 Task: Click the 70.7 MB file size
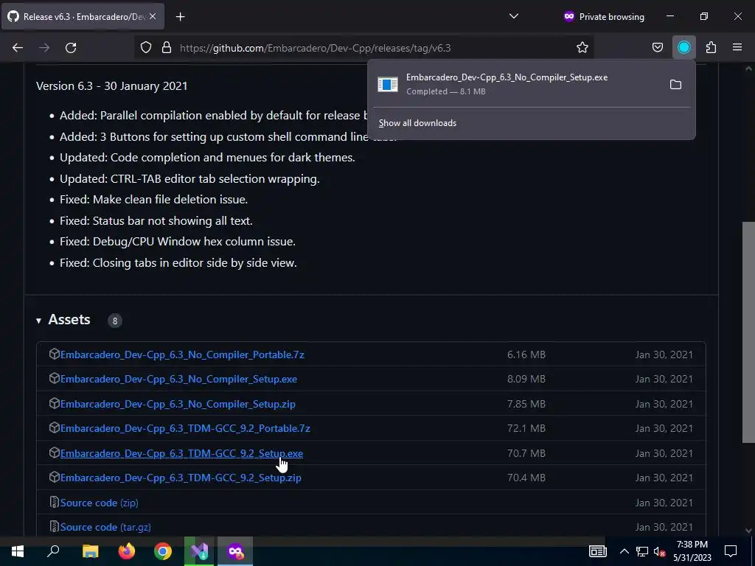coord(526,453)
